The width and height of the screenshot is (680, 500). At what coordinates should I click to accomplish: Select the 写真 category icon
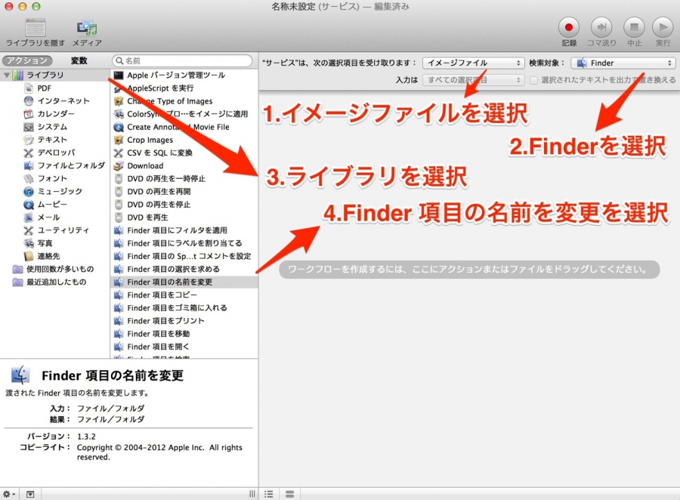[29, 243]
